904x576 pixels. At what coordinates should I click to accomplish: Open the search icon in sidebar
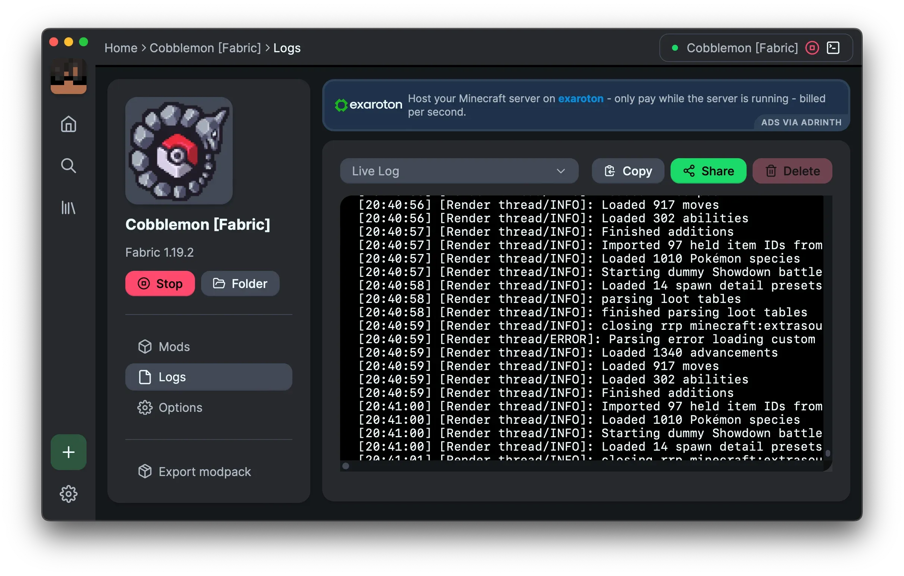tap(68, 165)
